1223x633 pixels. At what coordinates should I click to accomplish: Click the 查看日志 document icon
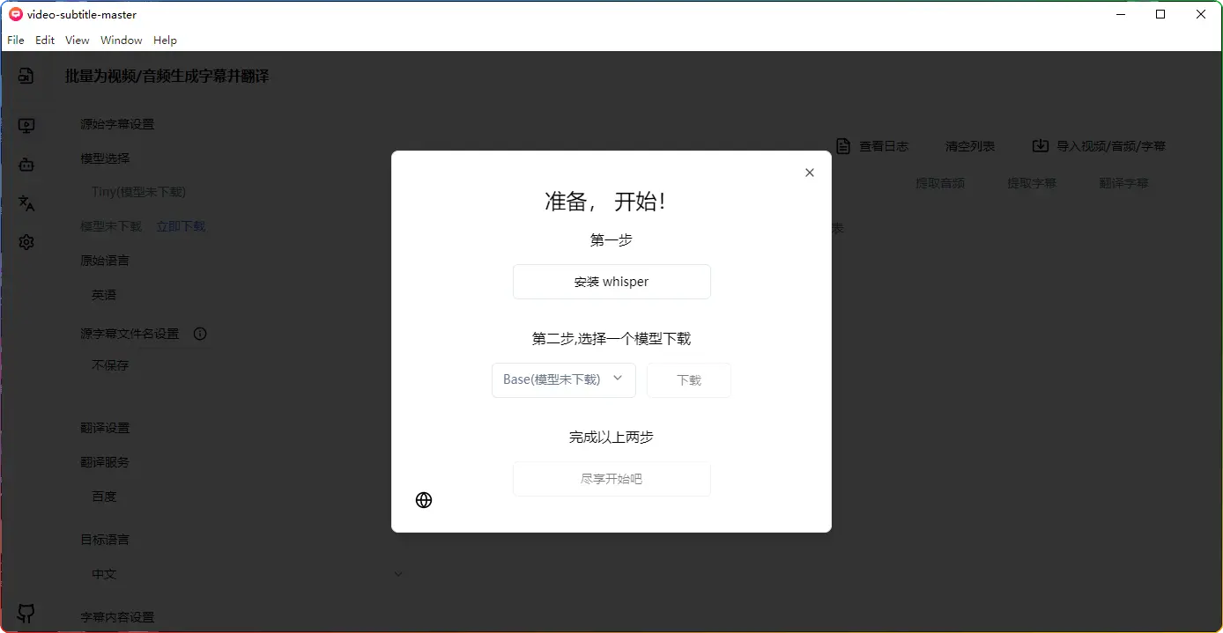pyautogui.click(x=843, y=146)
